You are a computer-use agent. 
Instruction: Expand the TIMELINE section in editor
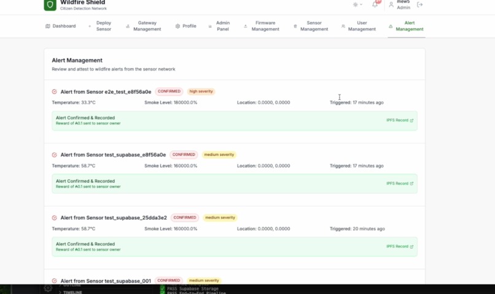click(71, 292)
